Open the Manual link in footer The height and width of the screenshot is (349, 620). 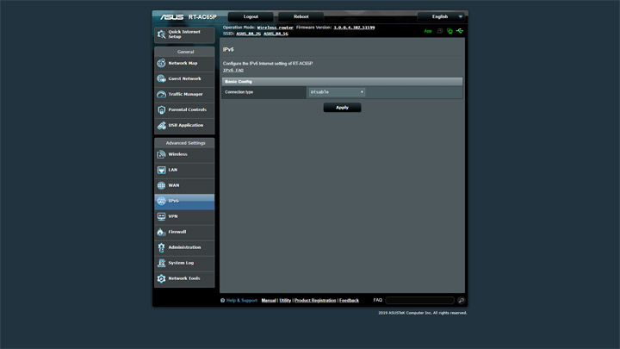(x=269, y=301)
